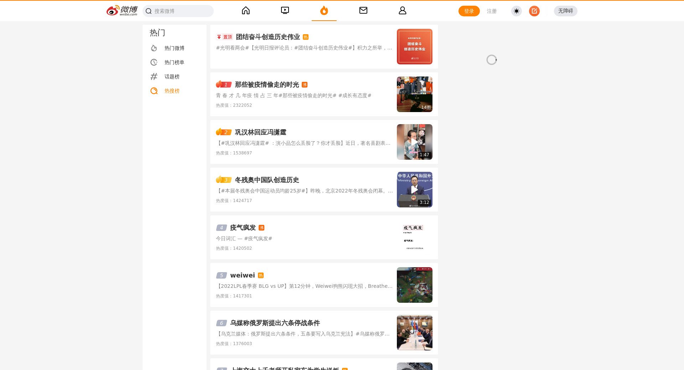
Task: Click the 登录 login button
Action: (x=469, y=11)
